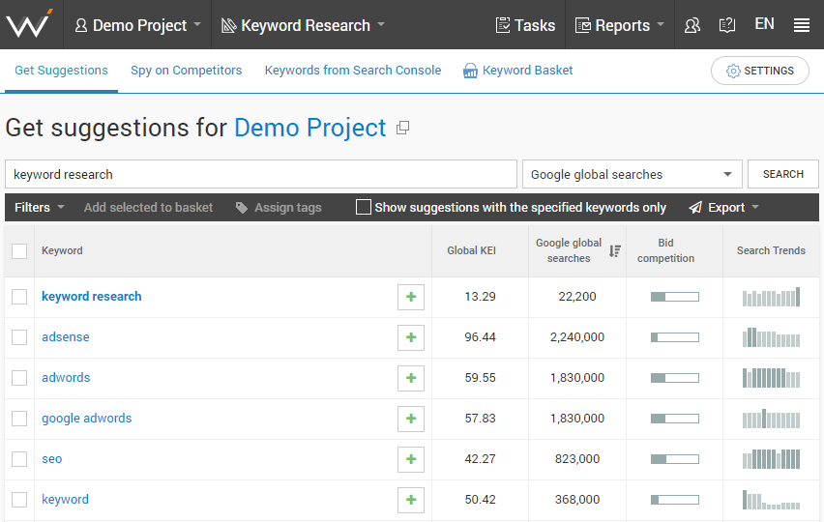Check the 'keyword' row checkbox
Image resolution: width=824 pixels, height=522 pixels.
(x=19, y=500)
